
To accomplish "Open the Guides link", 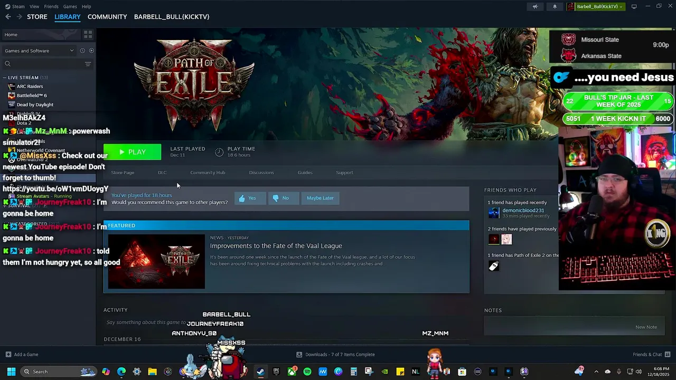I will coord(305,173).
